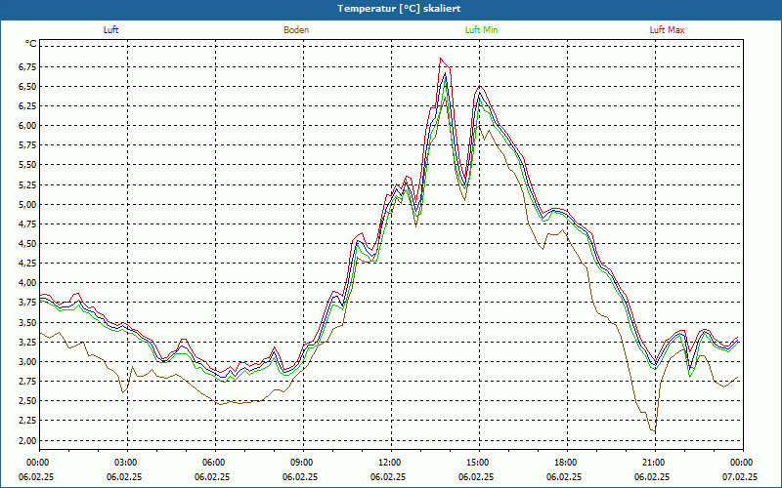This screenshot has width=782, height=488.
Task: Click the 5,00 y-axis value
Action: (28, 205)
